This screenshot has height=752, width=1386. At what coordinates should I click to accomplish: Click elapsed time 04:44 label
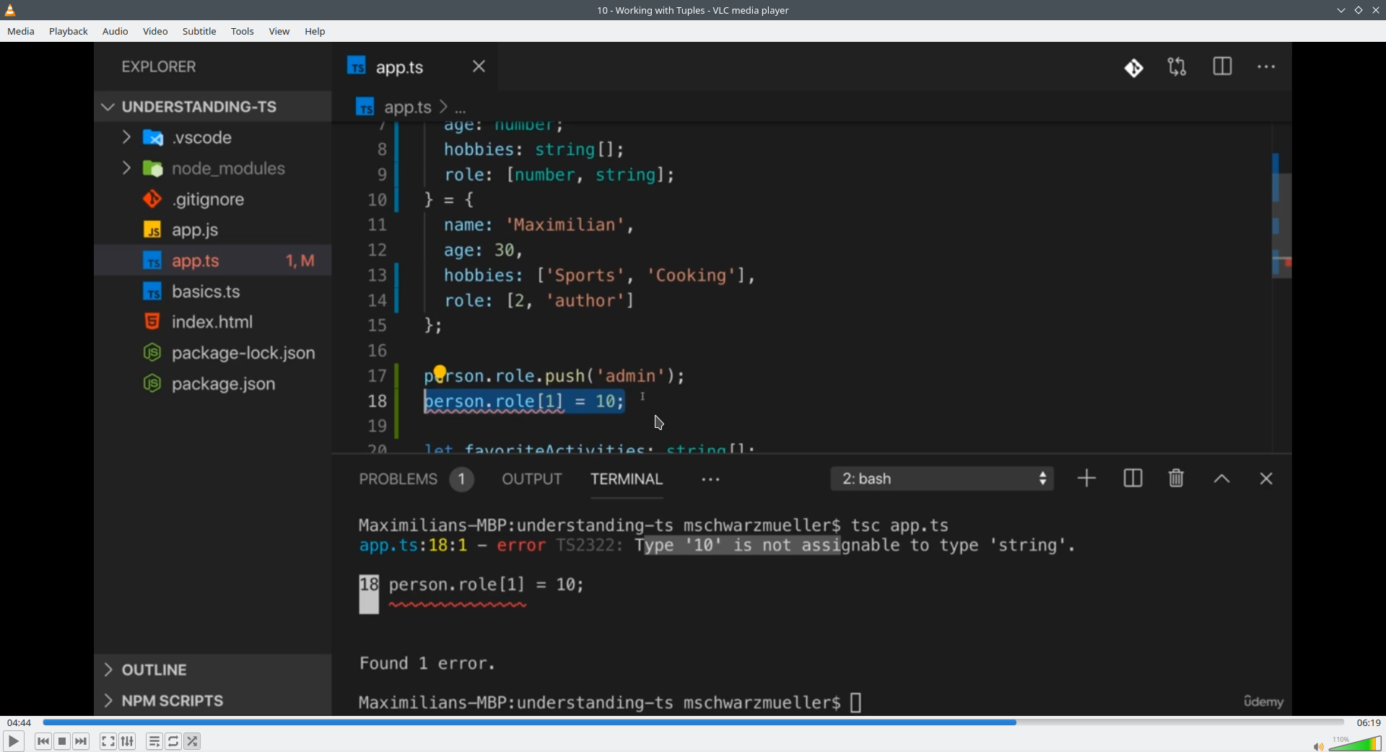(19, 722)
